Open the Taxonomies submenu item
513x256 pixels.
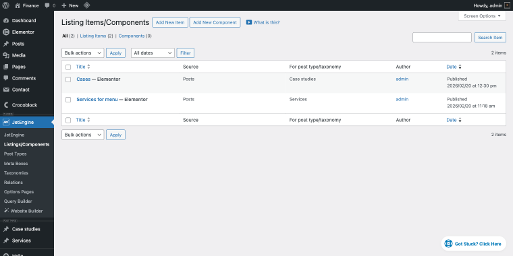coord(16,172)
